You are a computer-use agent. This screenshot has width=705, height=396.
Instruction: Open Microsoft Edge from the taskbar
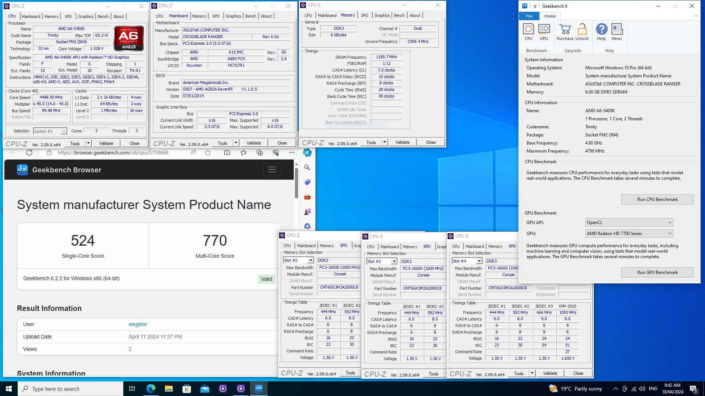pos(151,389)
